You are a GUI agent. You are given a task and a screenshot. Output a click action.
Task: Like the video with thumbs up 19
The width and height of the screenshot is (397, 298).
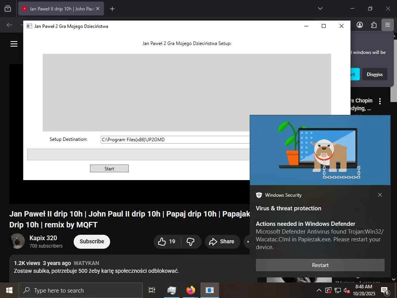point(167,241)
